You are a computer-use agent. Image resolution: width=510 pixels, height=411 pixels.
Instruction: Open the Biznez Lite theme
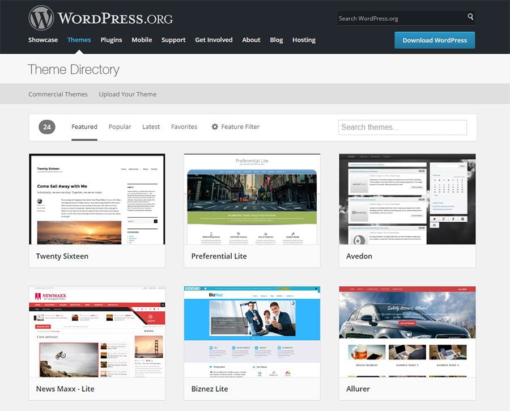252,332
